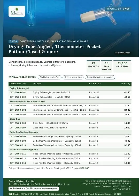Click Bottle Gas Washing Complete 125ml product
This screenshot has width=139, height=196.
click(57, 136)
